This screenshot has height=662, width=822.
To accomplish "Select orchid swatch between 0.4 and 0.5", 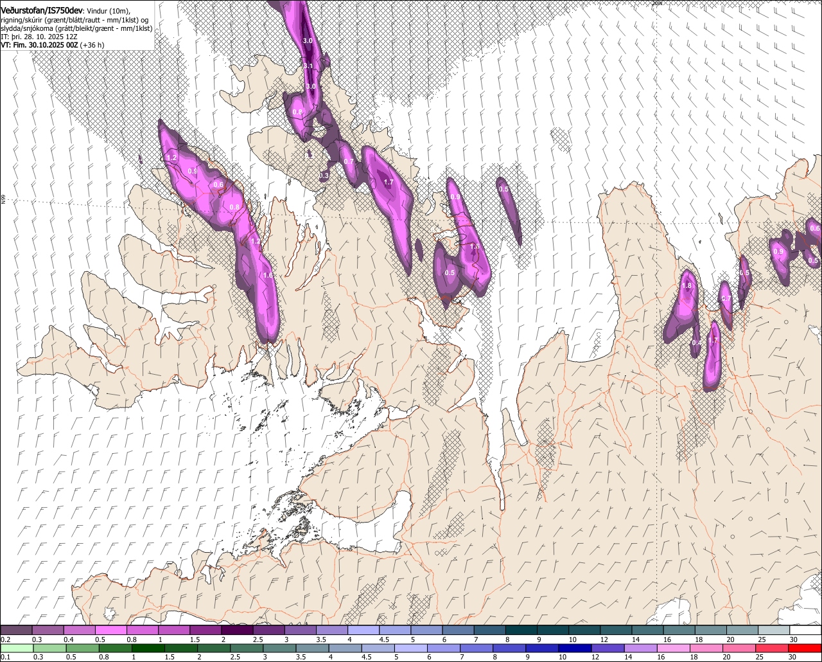I will pyautogui.click(x=79, y=630).
